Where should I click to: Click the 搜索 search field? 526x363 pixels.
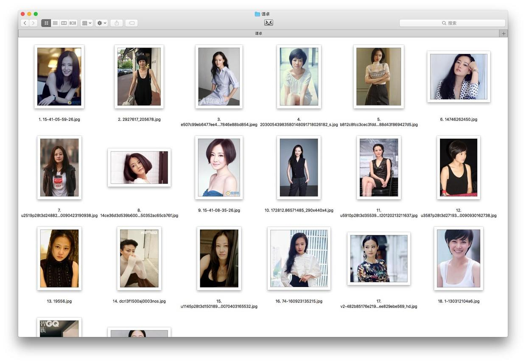coord(452,23)
